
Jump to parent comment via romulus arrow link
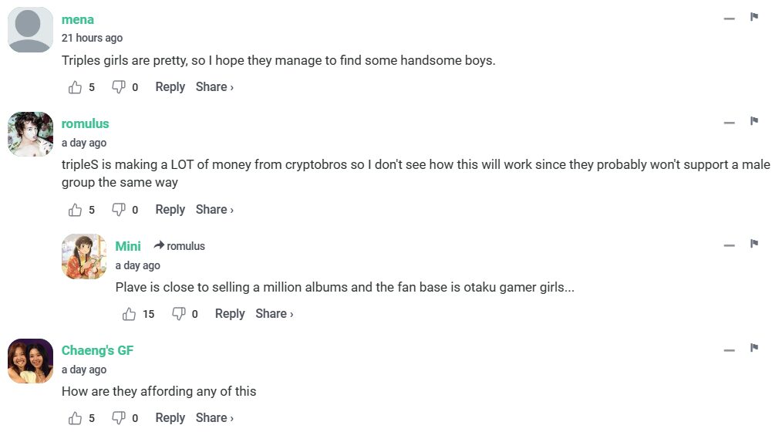[x=180, y=246]
